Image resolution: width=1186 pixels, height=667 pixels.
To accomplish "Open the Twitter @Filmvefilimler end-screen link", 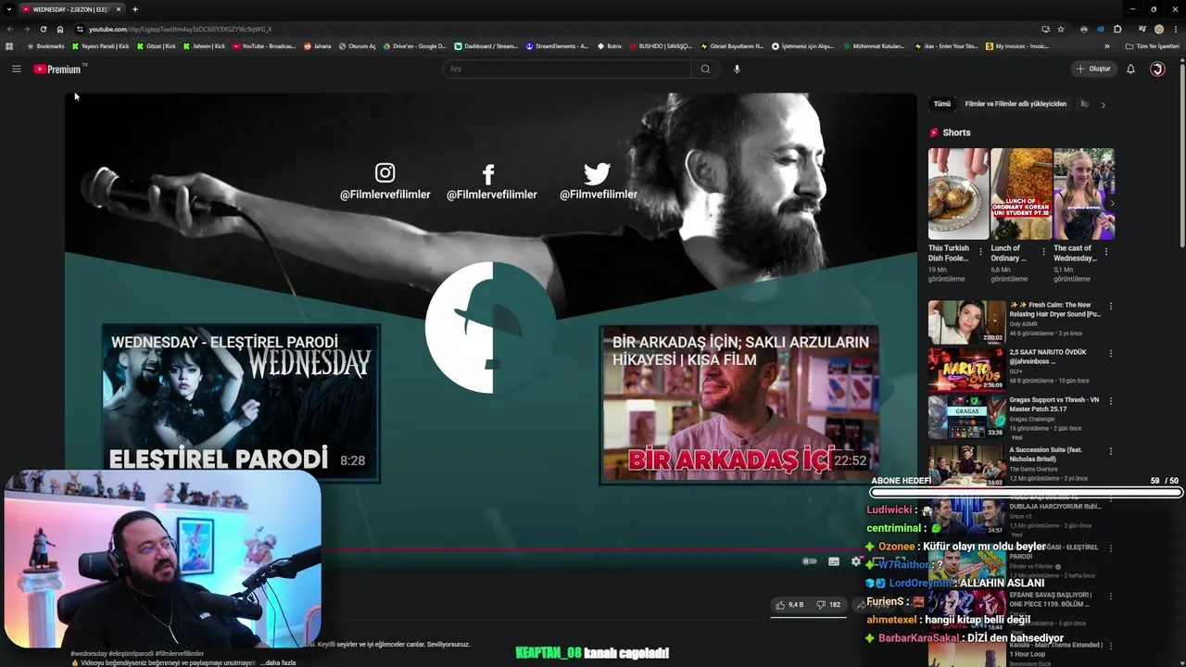I will click(598, 182).
